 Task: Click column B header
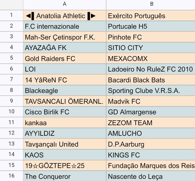point(151,5)
